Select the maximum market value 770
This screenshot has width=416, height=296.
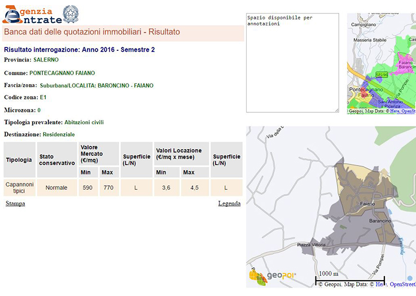coord(109,188)
